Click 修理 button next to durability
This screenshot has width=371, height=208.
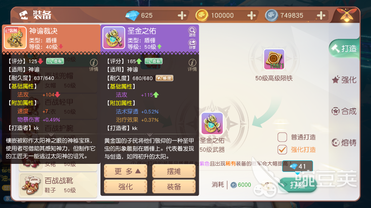click(164, 78)
